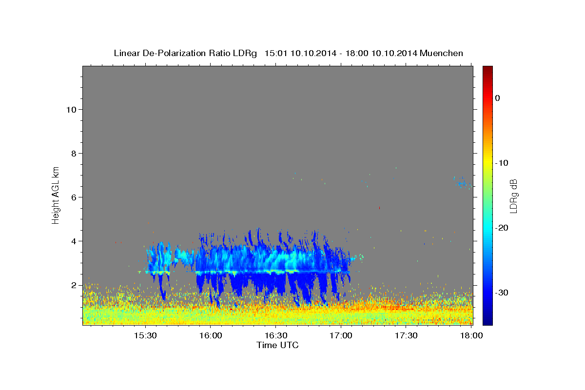Screen dimensions: 585x390
Task: Click the height axis label '10'
Action: (71, 109)
